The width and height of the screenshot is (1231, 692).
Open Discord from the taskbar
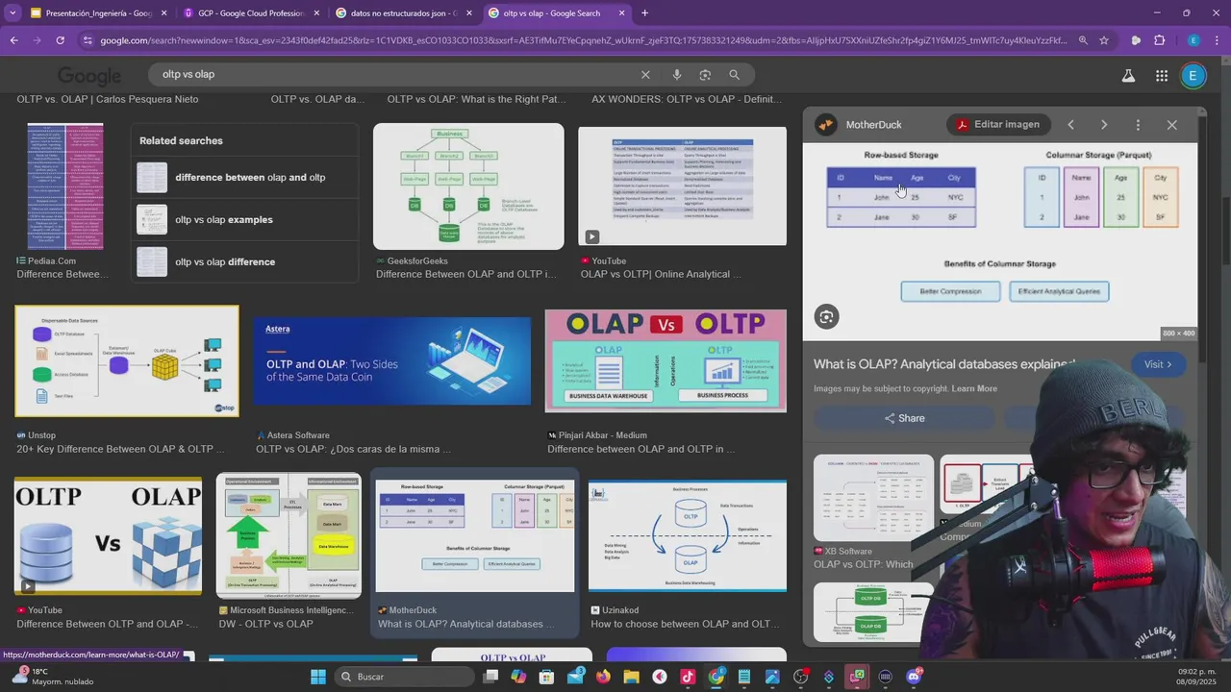point(914,677)
